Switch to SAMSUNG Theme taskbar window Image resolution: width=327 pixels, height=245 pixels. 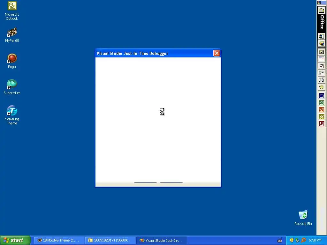pyautogui.click(x=59, y=240)
